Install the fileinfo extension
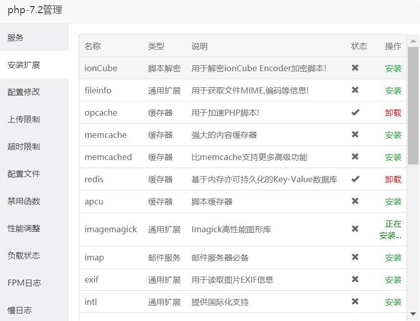 tap(393, 90)
